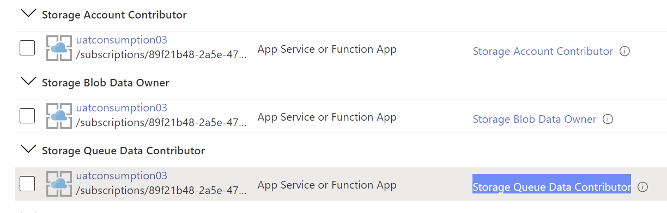Viewport: 667px width, 213px height.
Task: Collapse the Storage Account Contributor group
Action: [27, 14]
